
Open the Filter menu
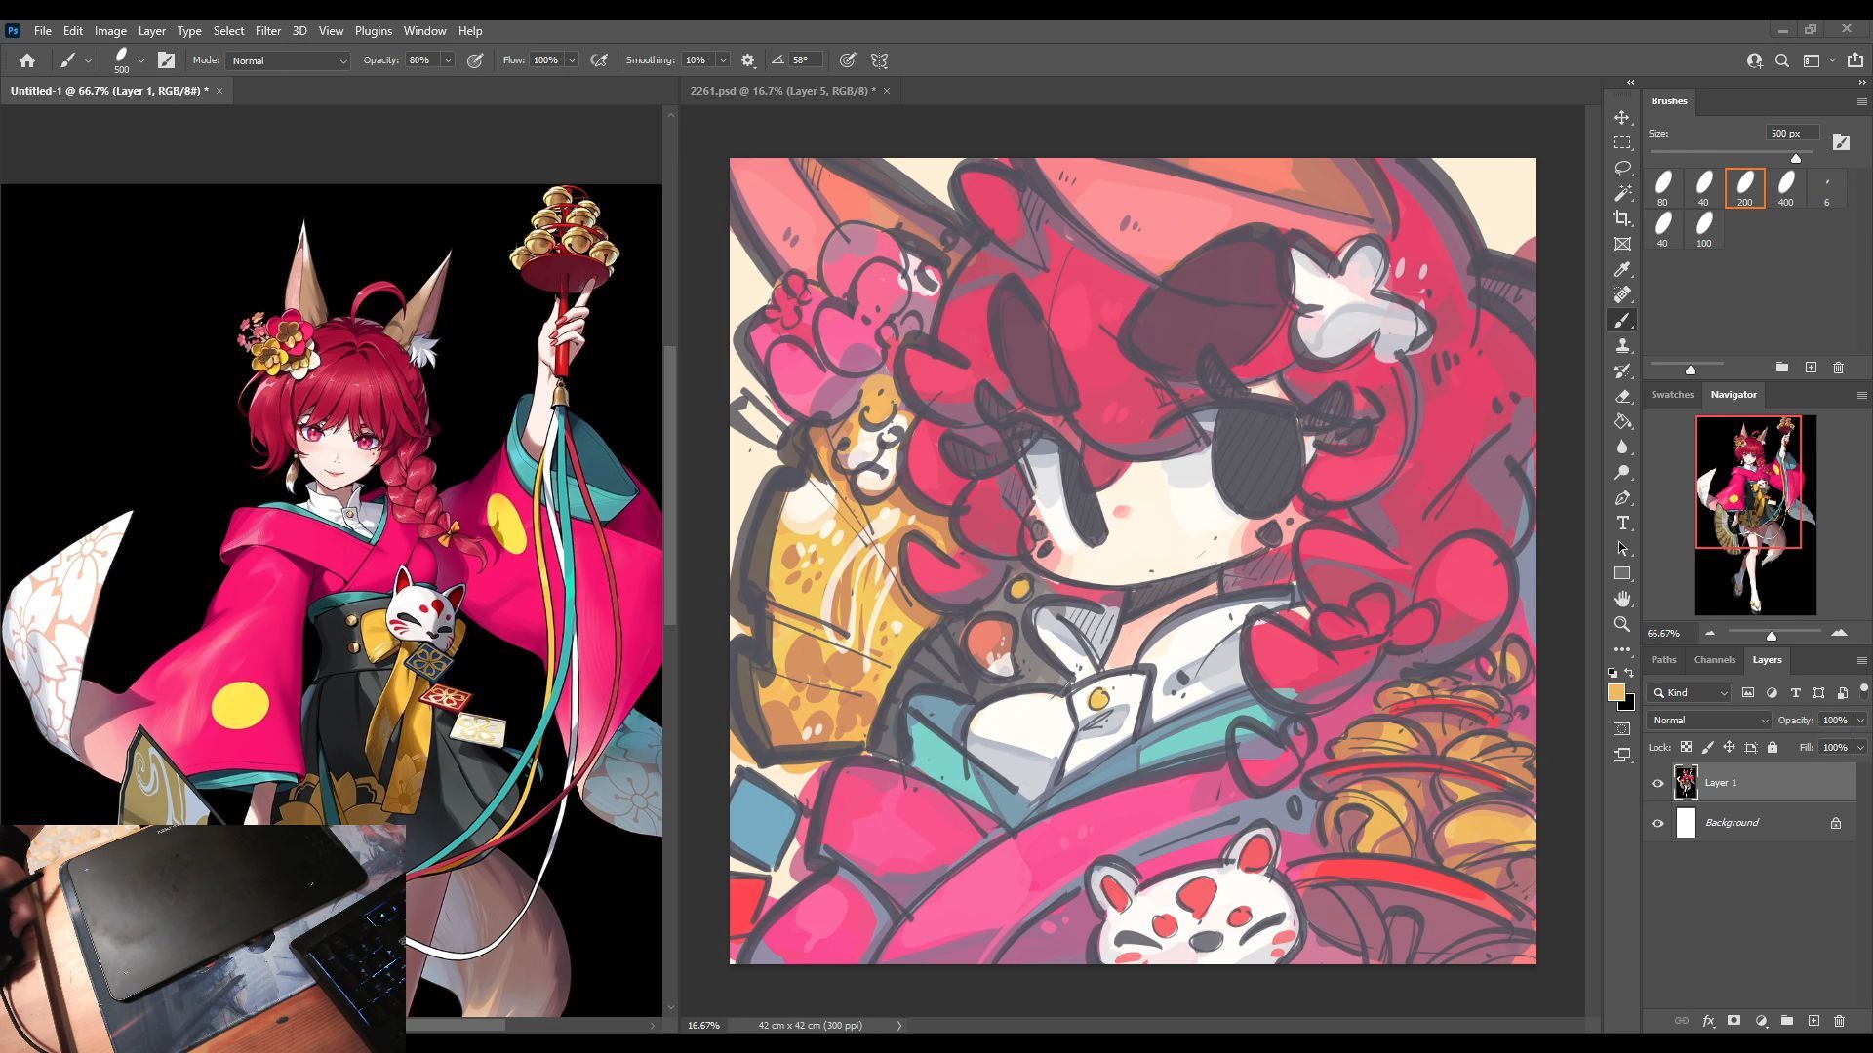pos(267,31)
